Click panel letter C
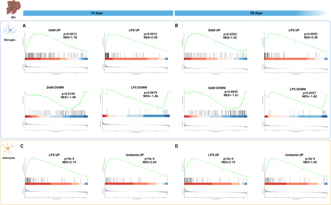 tap(22, 146)
